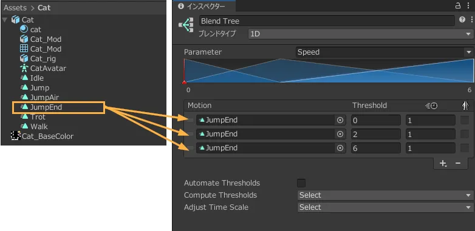Enable Automate Thresholds checkbox
The height and width of the screenshot is (231, 475).
pyautogui.click(x=301, y=183)
